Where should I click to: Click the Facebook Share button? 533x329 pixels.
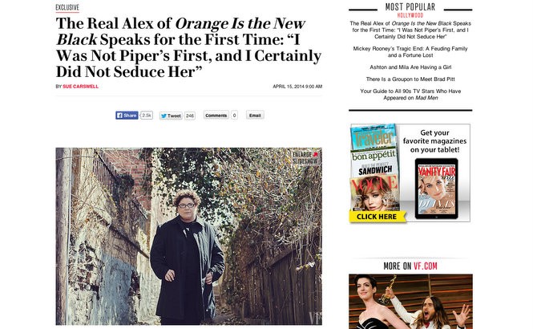click(127, 116)
